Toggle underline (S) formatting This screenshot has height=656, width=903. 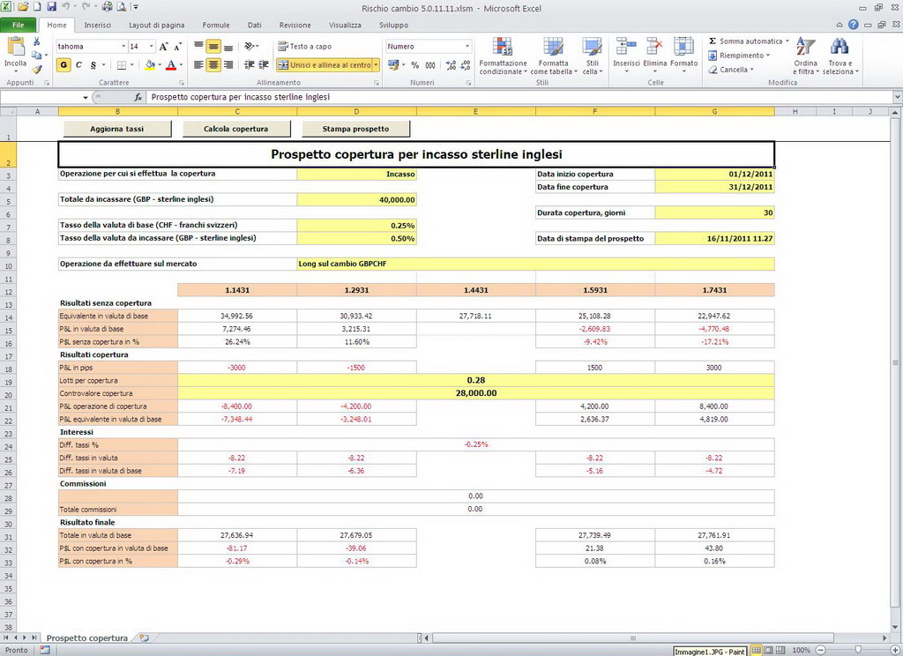[93, 65]
